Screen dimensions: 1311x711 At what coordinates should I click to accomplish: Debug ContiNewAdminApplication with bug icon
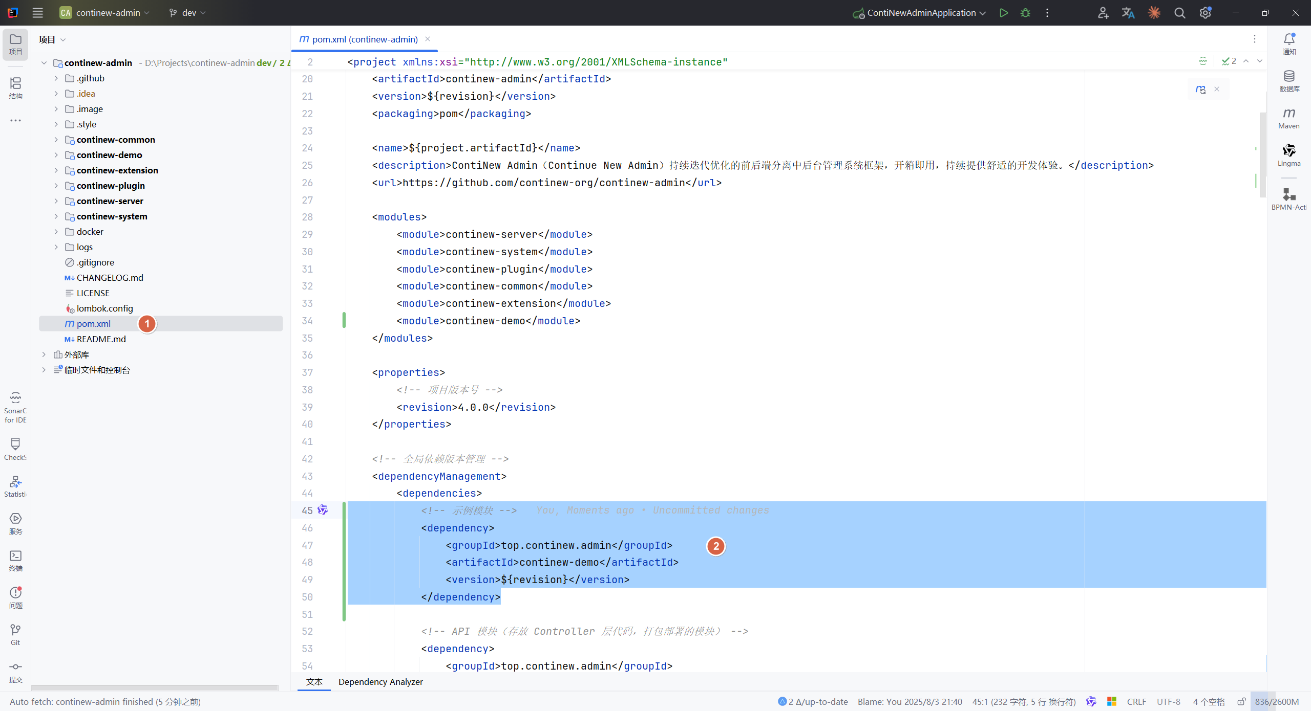[x=1025, y=13]
